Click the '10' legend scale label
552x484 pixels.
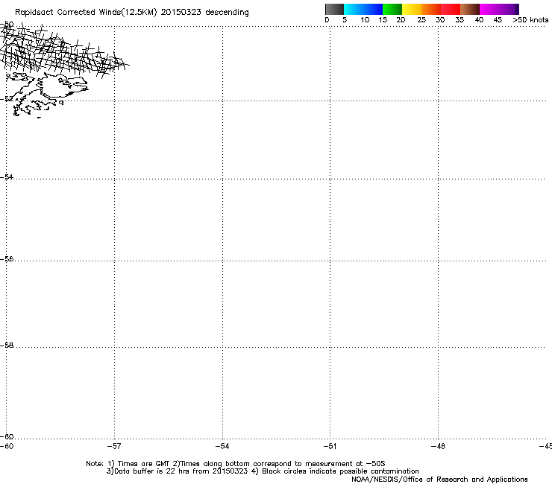click(365, 20)
